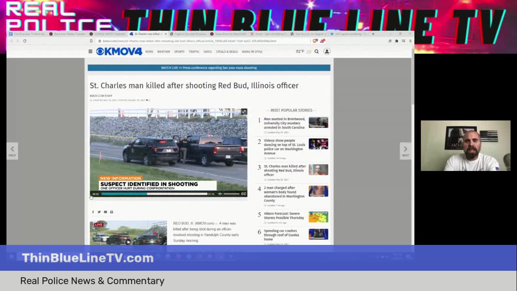Open the Brave rewards triangle icon
The height and width of the screenshot is (291, 517).
322,41
